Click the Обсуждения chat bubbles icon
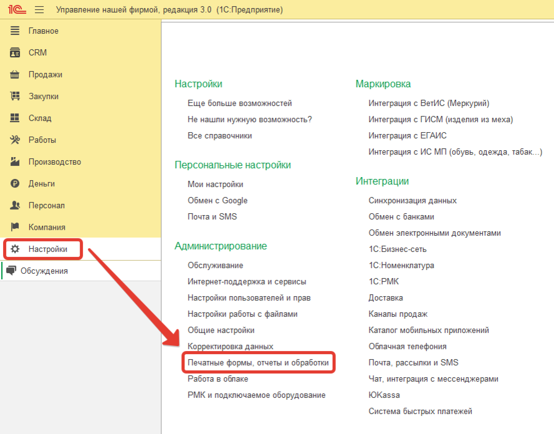 (11, 271)
